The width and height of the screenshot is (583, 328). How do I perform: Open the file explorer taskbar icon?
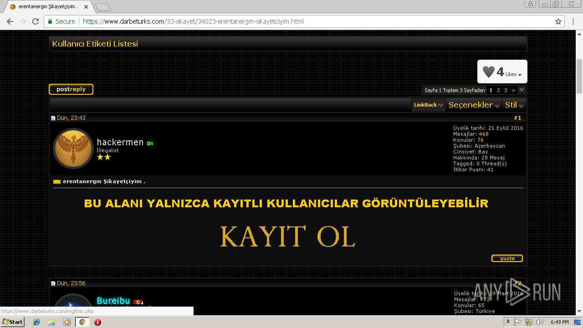[x=51, y=322]
